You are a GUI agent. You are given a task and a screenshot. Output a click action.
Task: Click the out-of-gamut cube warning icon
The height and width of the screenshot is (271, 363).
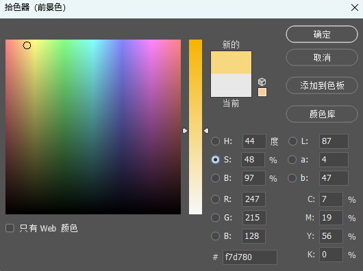[x=262, y=82]
